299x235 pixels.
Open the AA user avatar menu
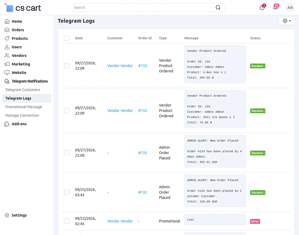pos(290,8)
